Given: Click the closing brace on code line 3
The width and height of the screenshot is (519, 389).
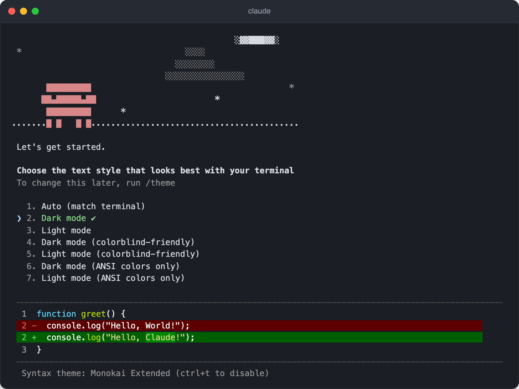Looking at the screenshot, I should pyautogui.click(x=39, y=350).
